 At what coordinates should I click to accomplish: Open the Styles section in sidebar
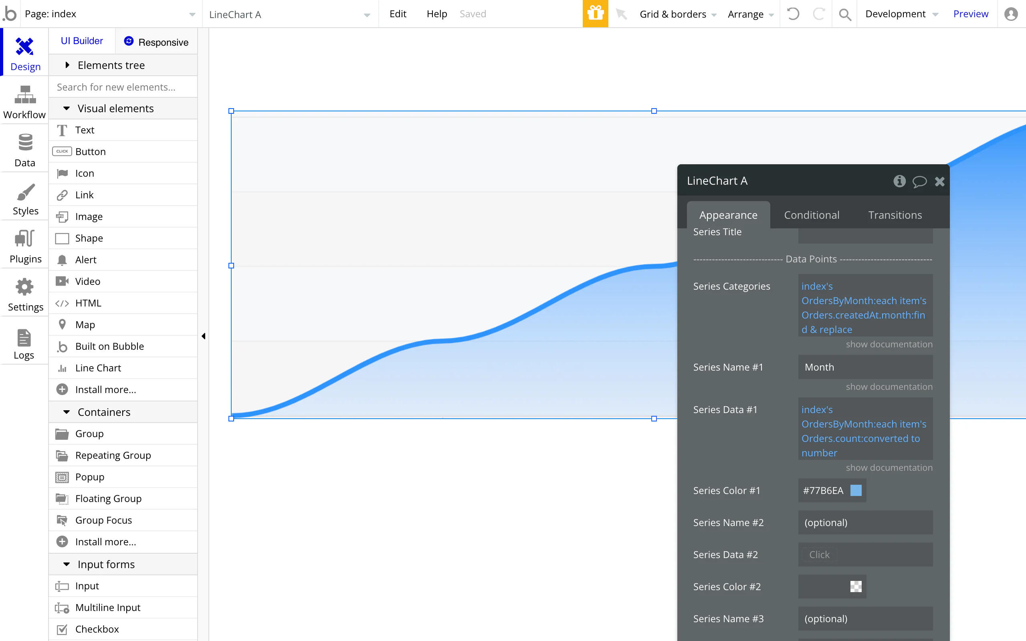[24, 198]
